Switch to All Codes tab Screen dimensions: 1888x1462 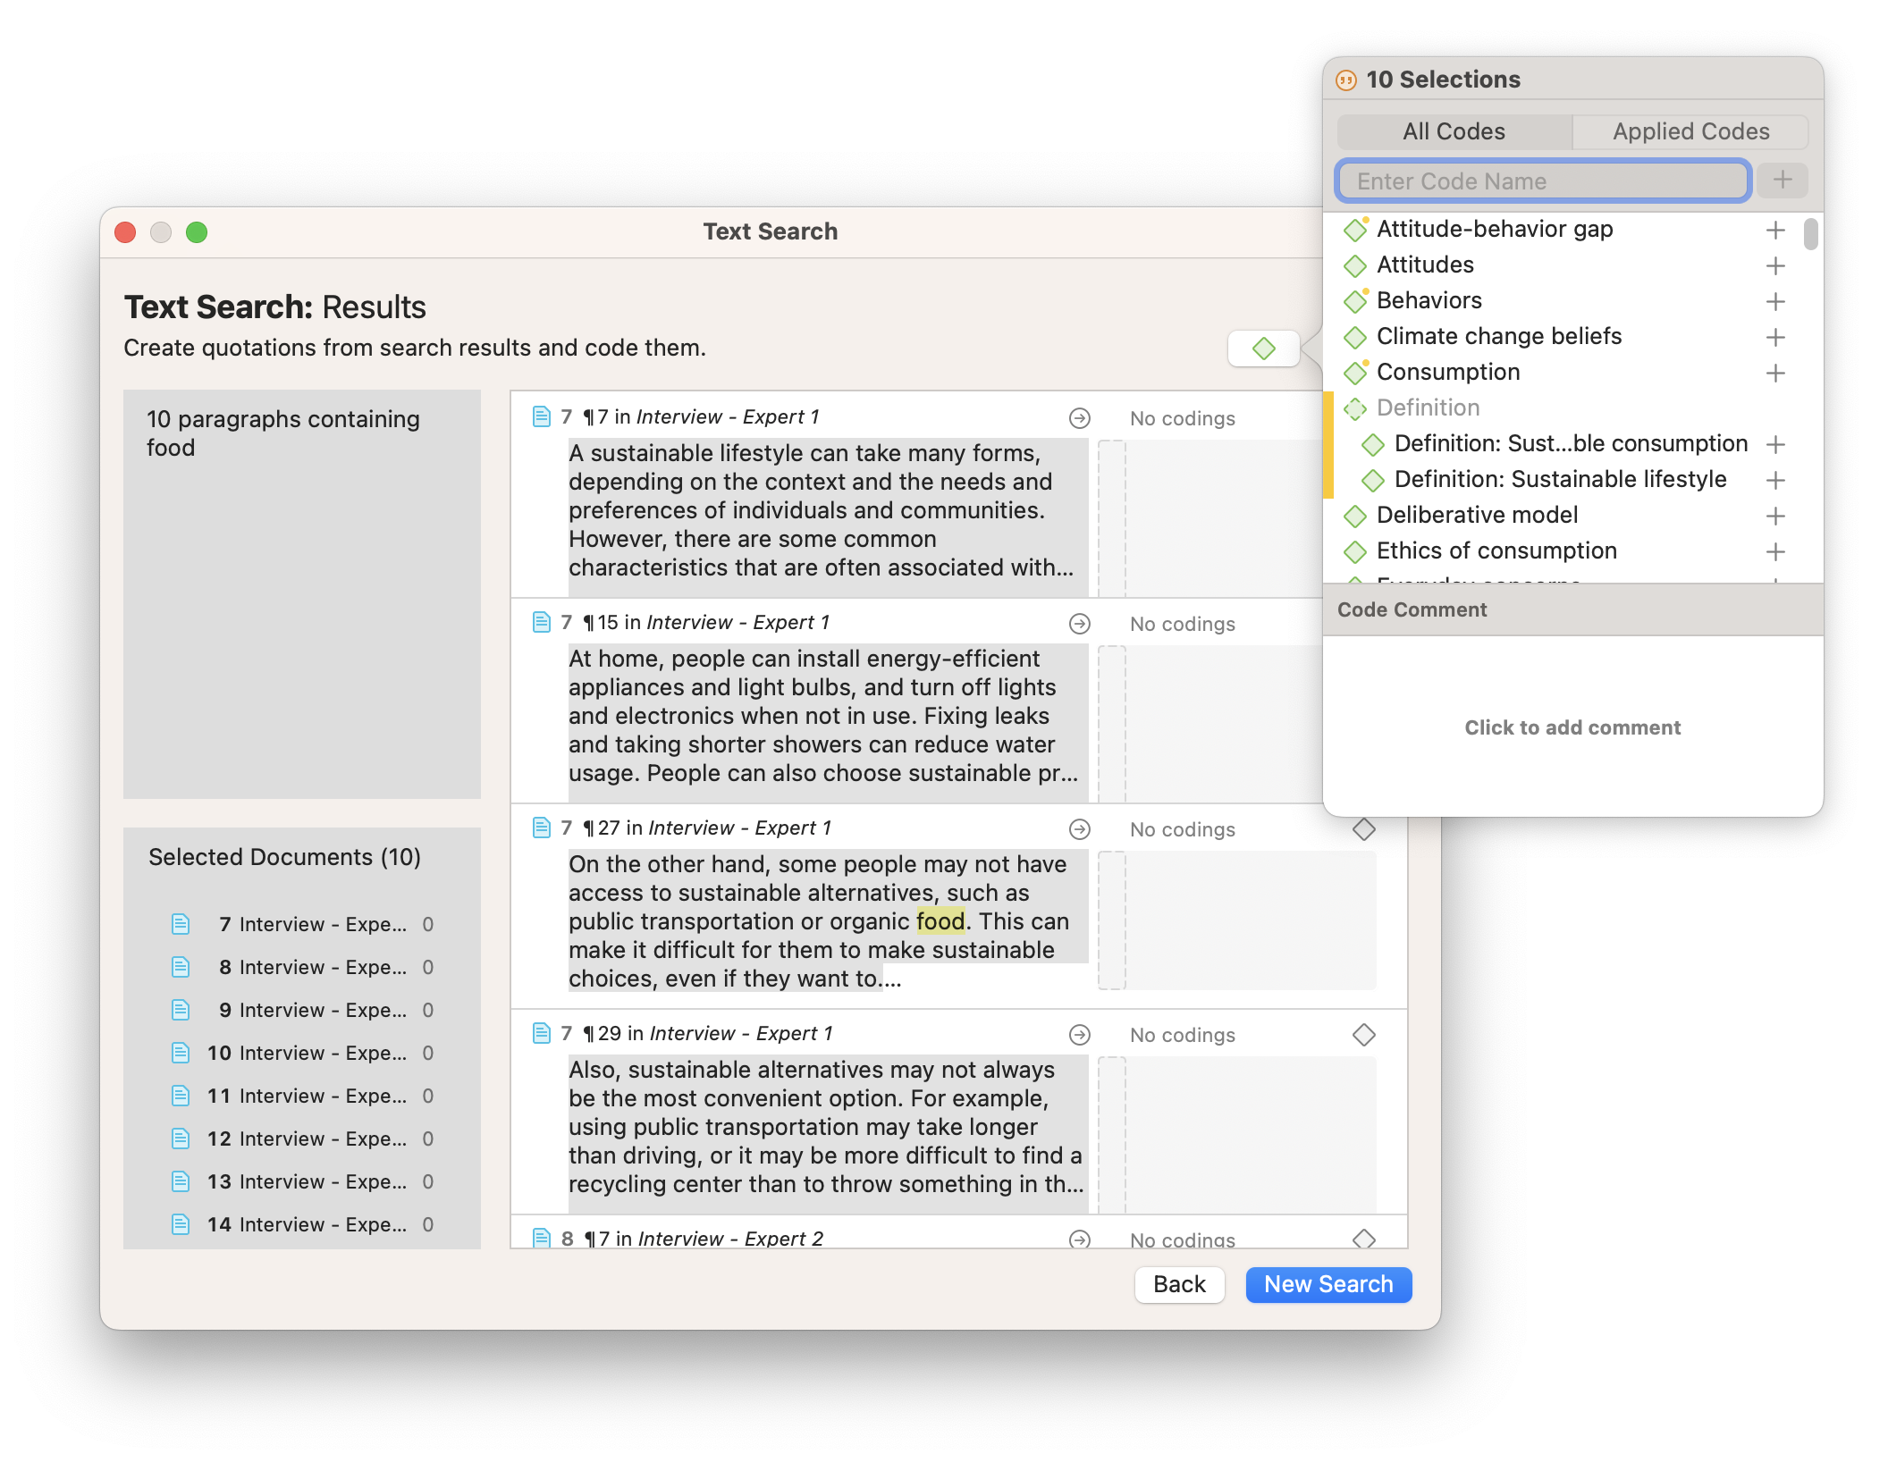pos(1454,132)
